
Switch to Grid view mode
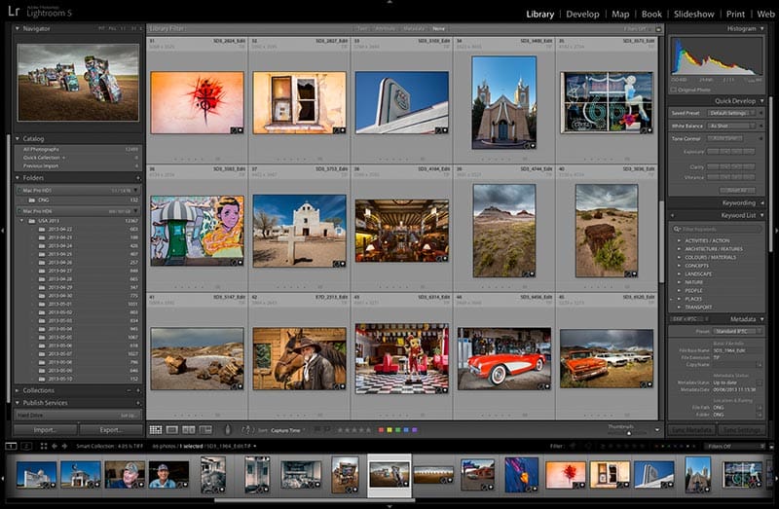click(156, 430)
